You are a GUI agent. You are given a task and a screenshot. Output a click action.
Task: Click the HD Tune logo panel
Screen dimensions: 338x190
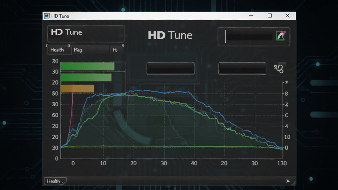[x=86, y=34]
